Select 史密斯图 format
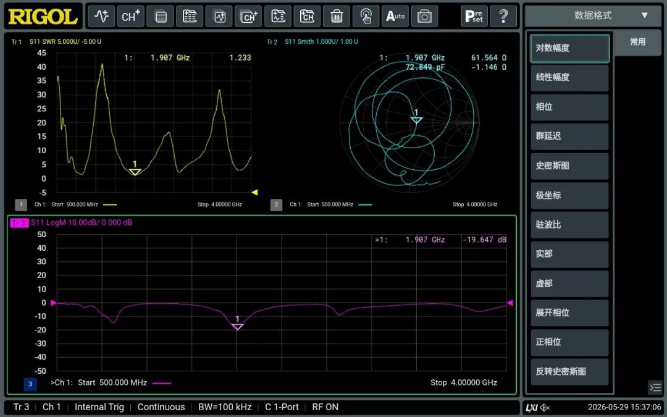 (569, 166)
